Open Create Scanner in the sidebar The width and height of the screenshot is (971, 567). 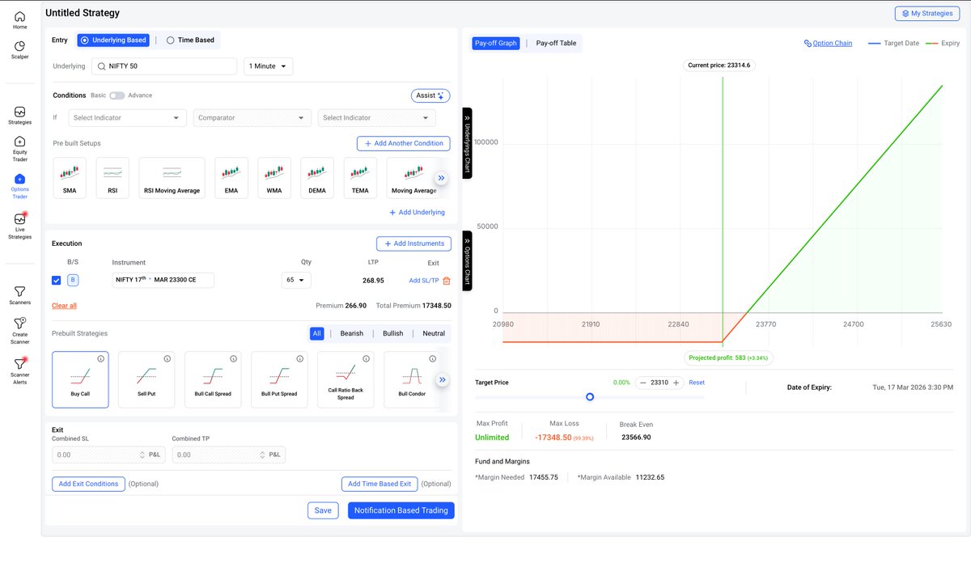pos(19,331)
